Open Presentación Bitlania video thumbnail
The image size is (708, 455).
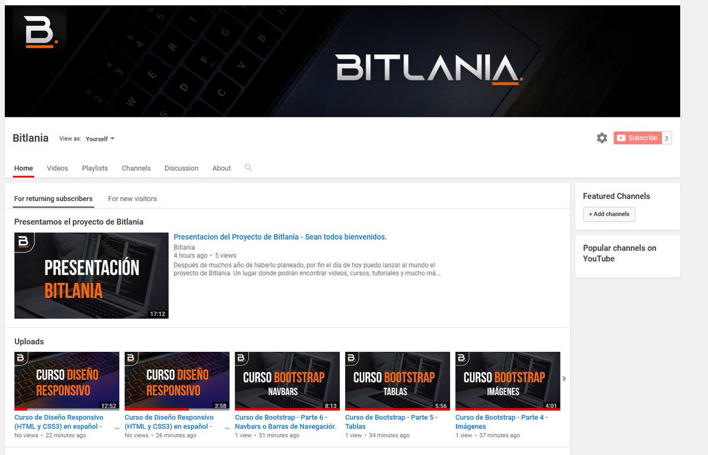pyautogui.click(x=91, y=275)
